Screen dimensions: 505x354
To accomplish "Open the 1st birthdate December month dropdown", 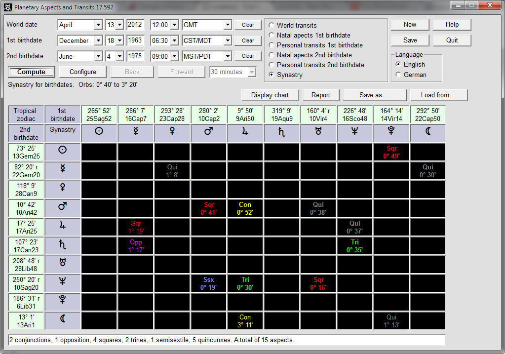I will pyautogui.click(x=98, y=40).
